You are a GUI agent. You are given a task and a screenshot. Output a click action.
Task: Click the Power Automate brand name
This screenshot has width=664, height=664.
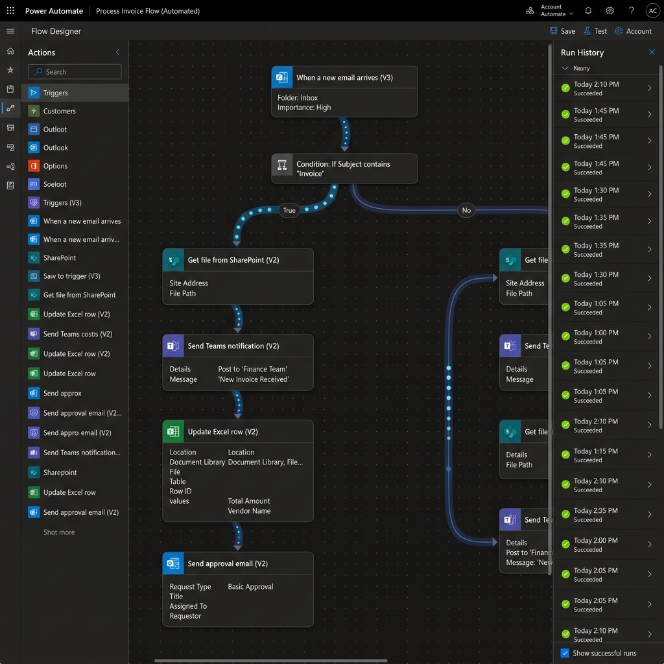(x=54, y=11)
